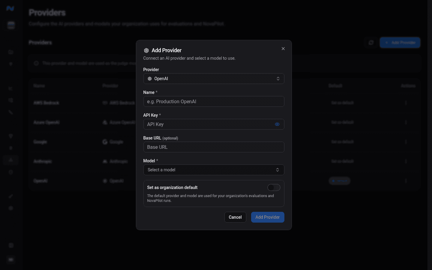The width and height of the screenshot is (432, 270).
Task: Click the OpenAI logo in dialog title
Action: (146, 50)
